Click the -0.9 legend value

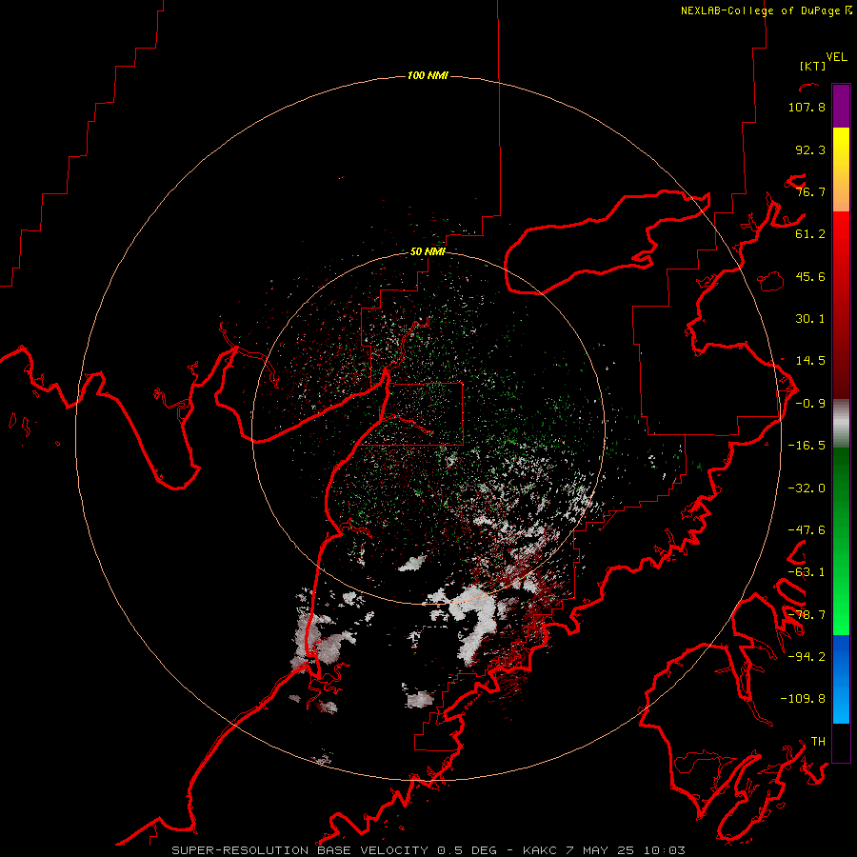click(x=810, y=404)
